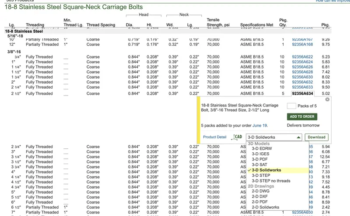Screen dimensions: 350x216
Task: Open part number 92356A168
Action: (x=302, y=45)
